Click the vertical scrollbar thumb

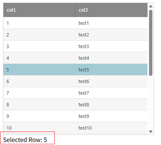150,43
